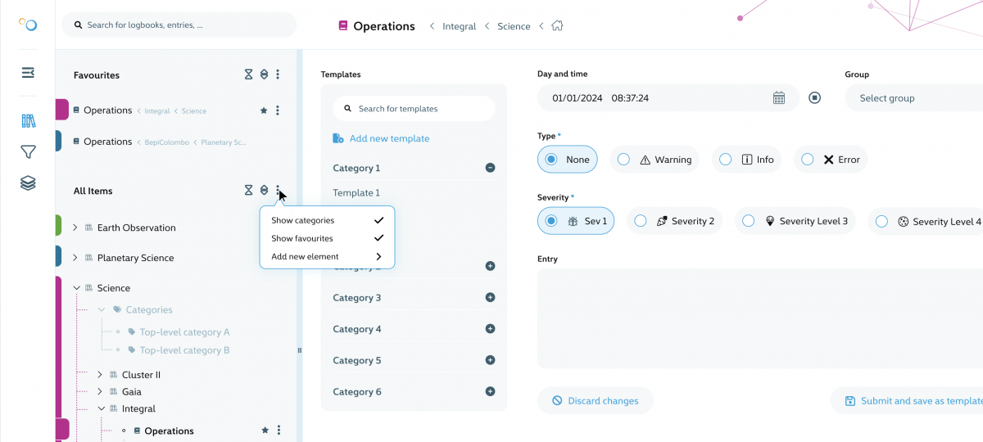Viewport: 983px width, 442px height.
Task: Open options for Operations Integral favourite
Action: [278, 110]
